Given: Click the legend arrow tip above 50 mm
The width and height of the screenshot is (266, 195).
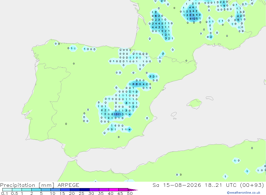Looking at the screenshot, I should (x=133, y=190).
